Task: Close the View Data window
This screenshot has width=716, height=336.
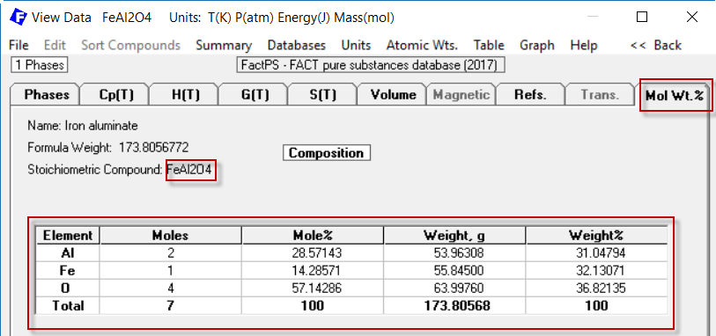Action: tap(692, 17)
